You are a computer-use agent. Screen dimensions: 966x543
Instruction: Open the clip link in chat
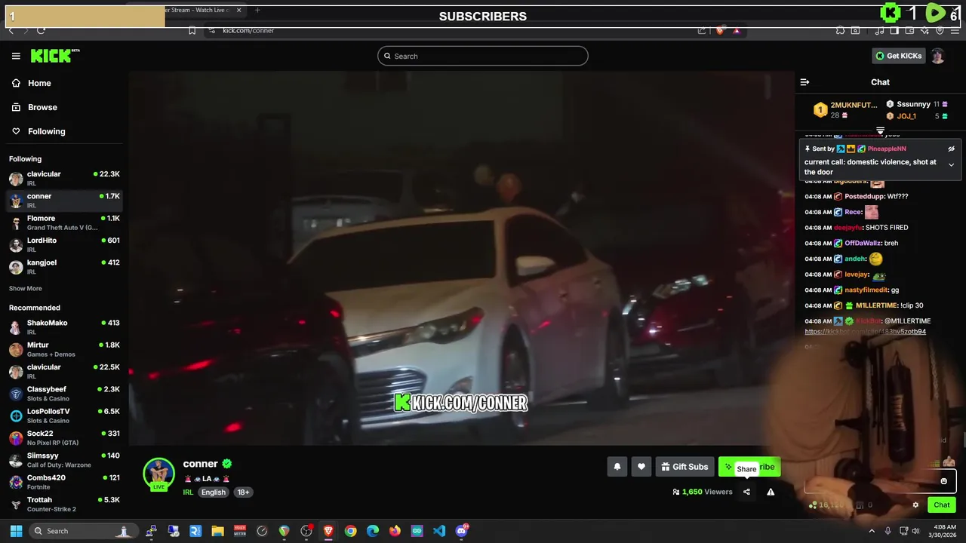coord(865,332)
